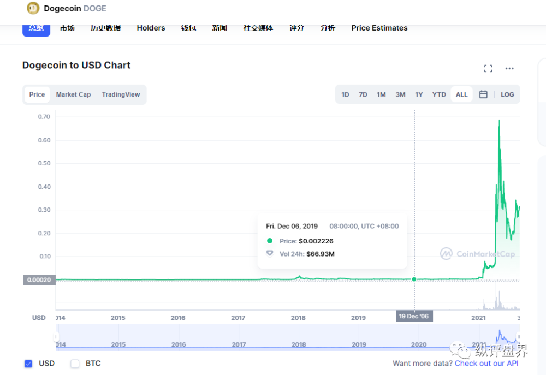The image size is (546, 375).
Task: Go to the 评分 tab
Action: [296, 28]
